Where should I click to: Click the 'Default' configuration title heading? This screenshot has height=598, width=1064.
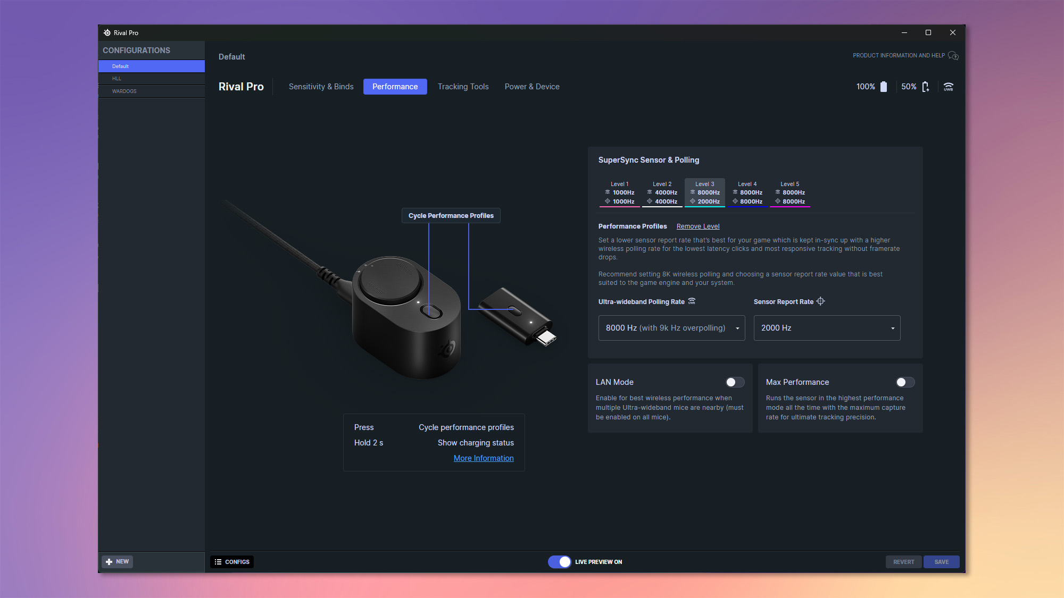click(x=231, y=57)
